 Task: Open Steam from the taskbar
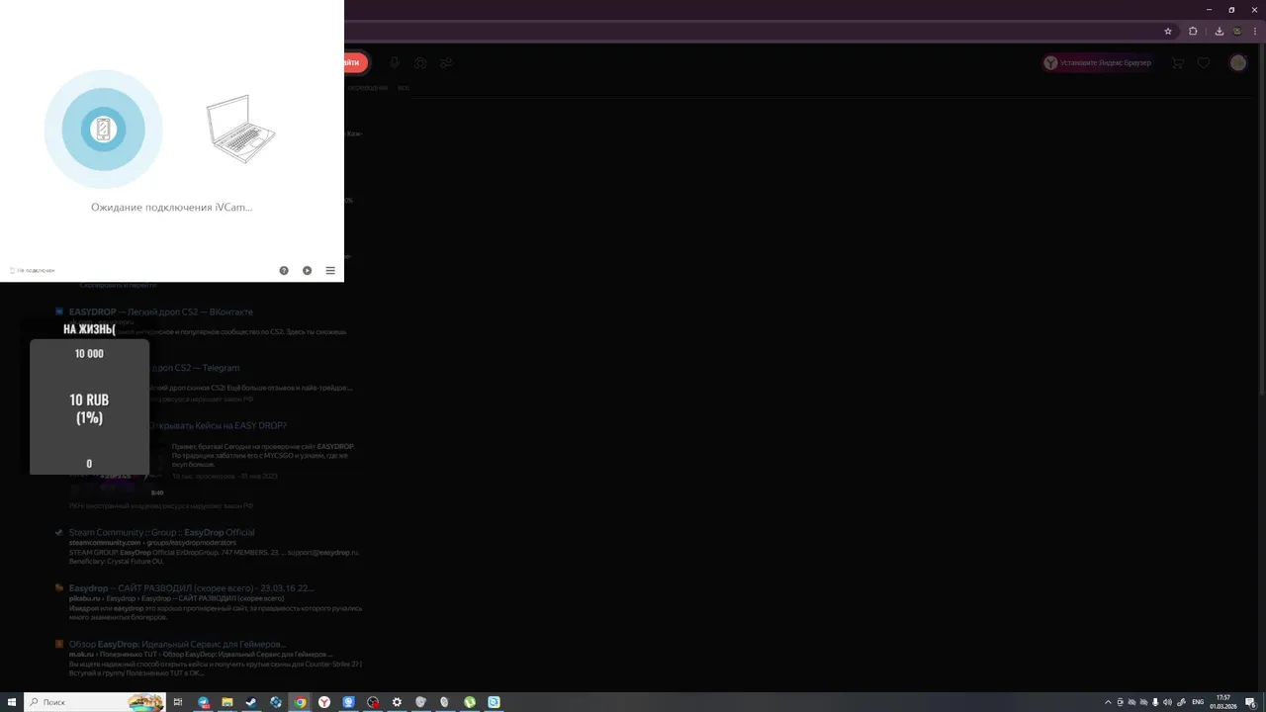click(252, 702)
